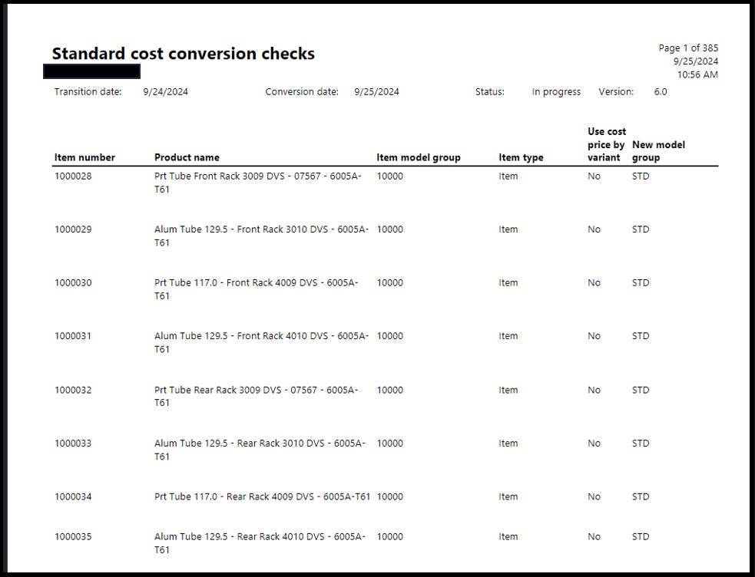755x577 pixels.
Task: Select item number 1000031
Action: pos(73,336)
